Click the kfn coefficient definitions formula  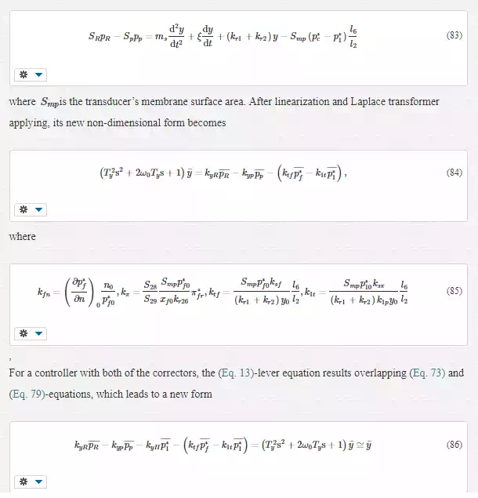coord(223,292)
